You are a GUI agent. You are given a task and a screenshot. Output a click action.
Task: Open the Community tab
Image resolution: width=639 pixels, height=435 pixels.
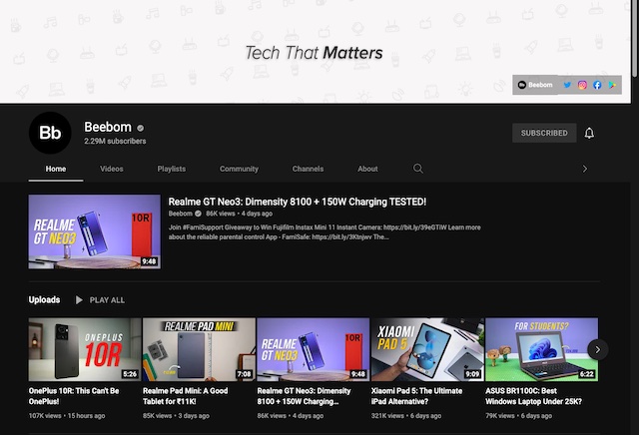239,169
